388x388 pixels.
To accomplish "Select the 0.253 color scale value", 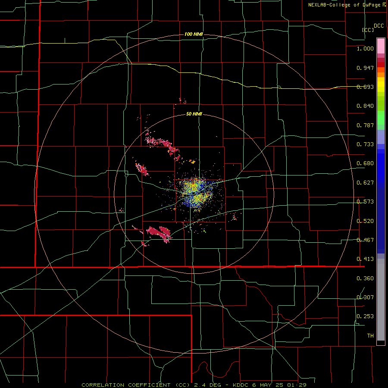I will 365,316.
